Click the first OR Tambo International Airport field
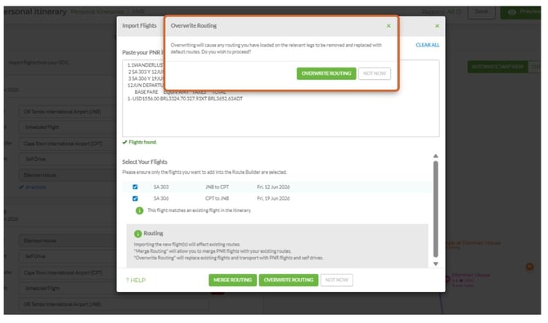The image size is (548, 323). (68, 112)
